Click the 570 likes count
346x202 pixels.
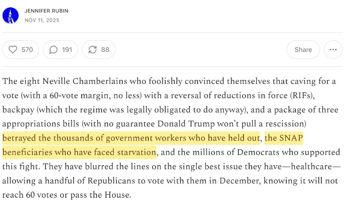(27, 50)
